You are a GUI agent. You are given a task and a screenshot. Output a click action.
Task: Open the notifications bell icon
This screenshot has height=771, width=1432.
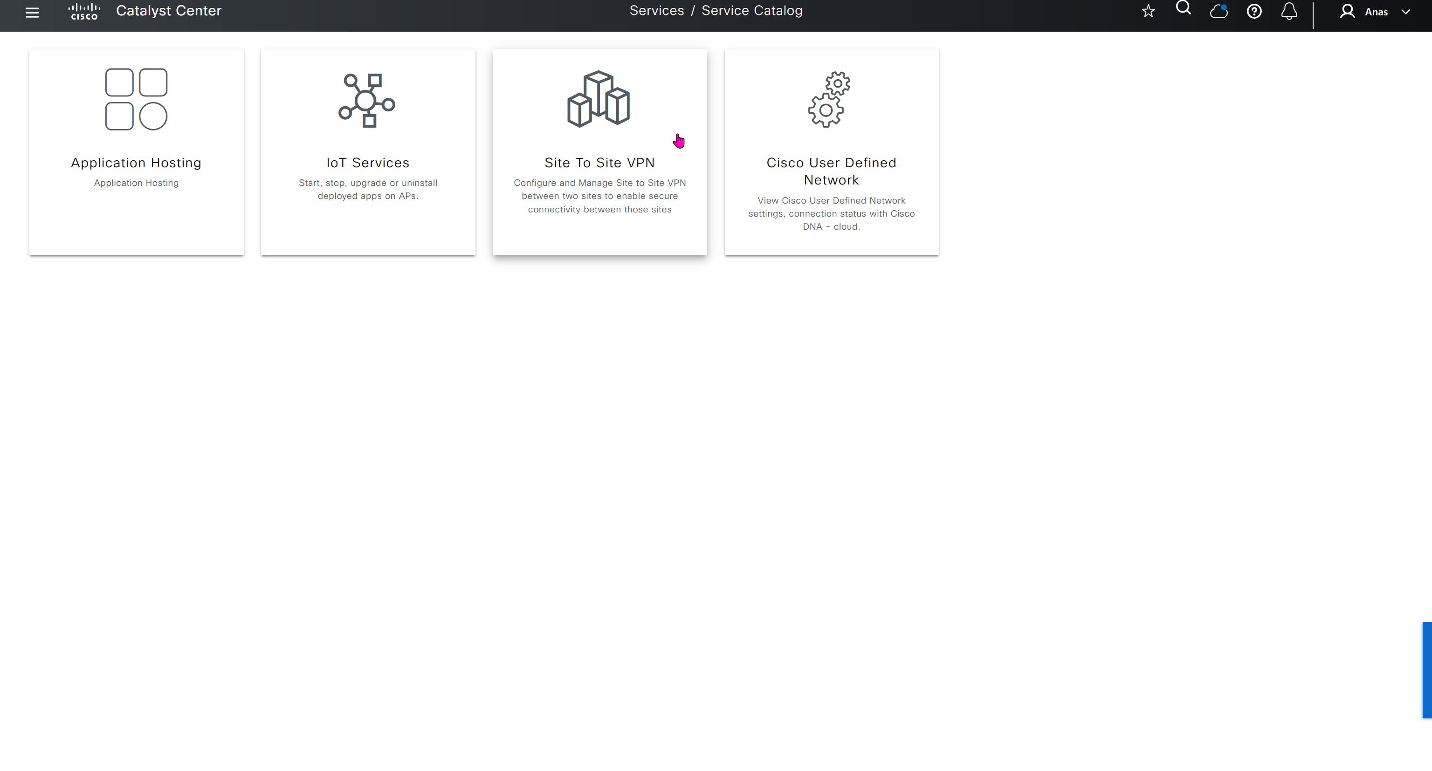click(x=1289, y=11)
